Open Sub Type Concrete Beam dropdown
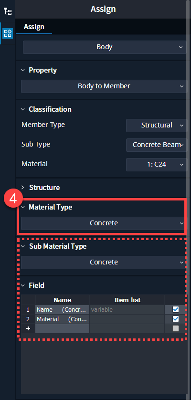Screen dimensions: 191x400 (x=157, y=145)
